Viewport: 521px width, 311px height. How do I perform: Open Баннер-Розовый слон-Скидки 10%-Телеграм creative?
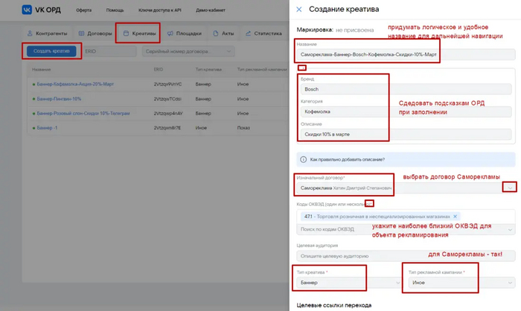click(83, 113)
